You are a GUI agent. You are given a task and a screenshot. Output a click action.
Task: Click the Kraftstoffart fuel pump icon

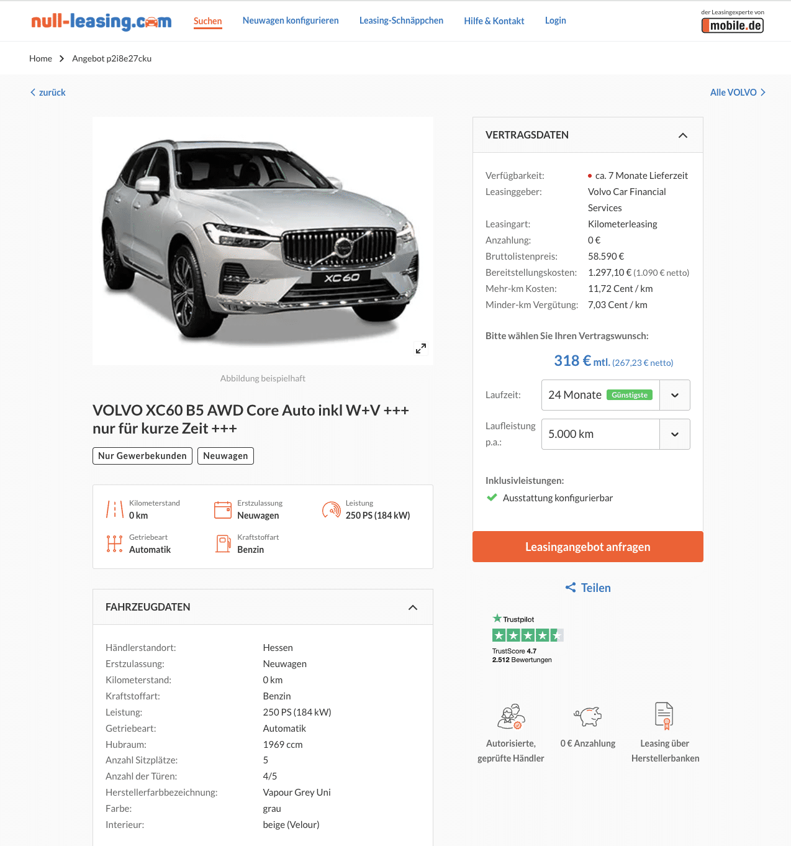224,544
